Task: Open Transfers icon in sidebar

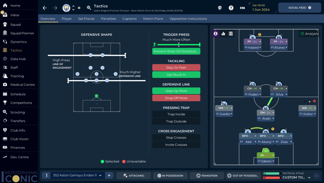Action: point(5,121)
